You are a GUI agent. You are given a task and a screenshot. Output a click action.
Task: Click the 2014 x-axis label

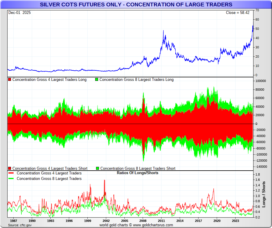click(x=180, y=221)
